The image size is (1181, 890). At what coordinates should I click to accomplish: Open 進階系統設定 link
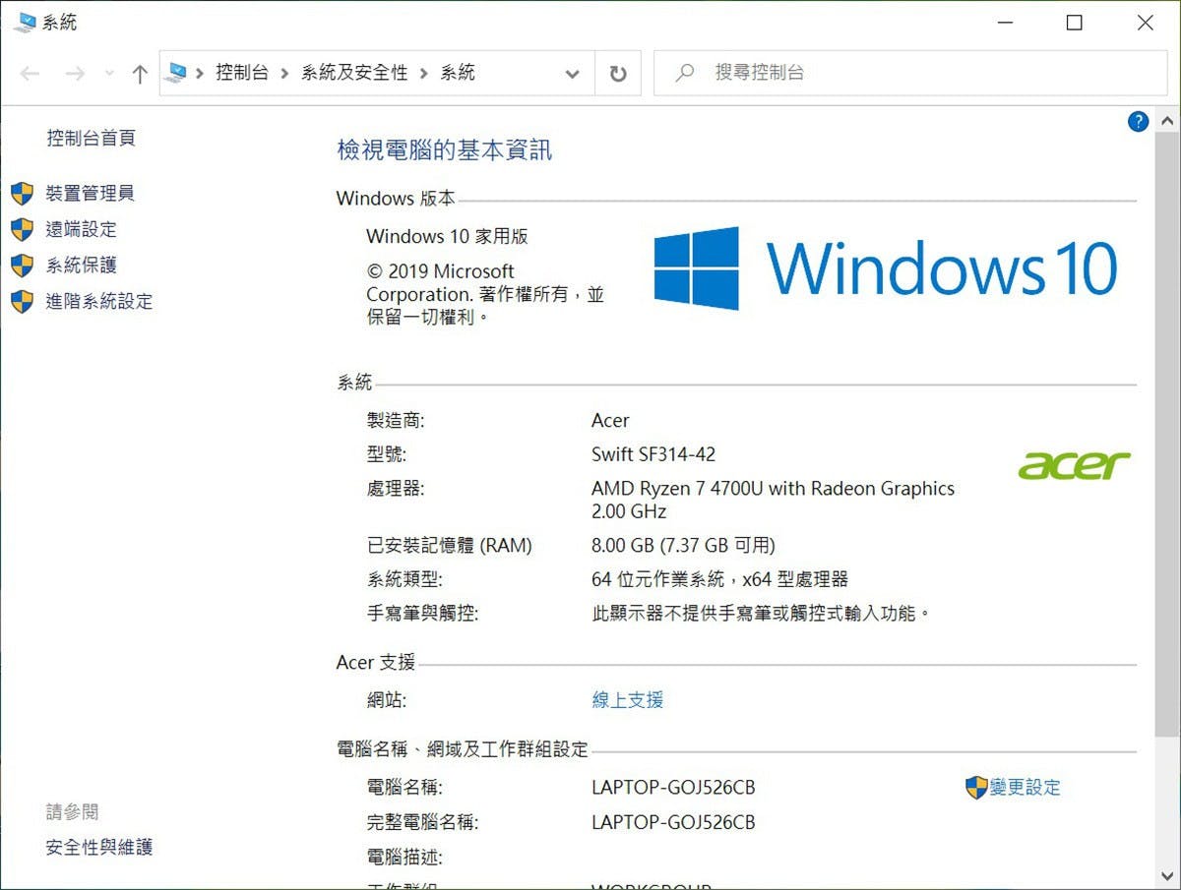(x=99, y=301)
